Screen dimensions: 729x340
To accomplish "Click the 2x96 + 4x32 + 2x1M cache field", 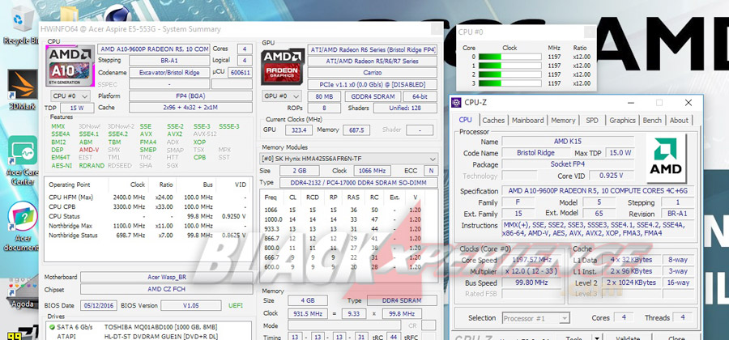I will (190, 108).
